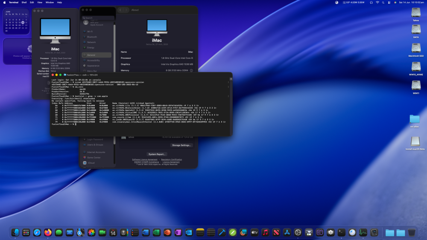
Task: Click System Report button
Action: click(x=157, y=154)
